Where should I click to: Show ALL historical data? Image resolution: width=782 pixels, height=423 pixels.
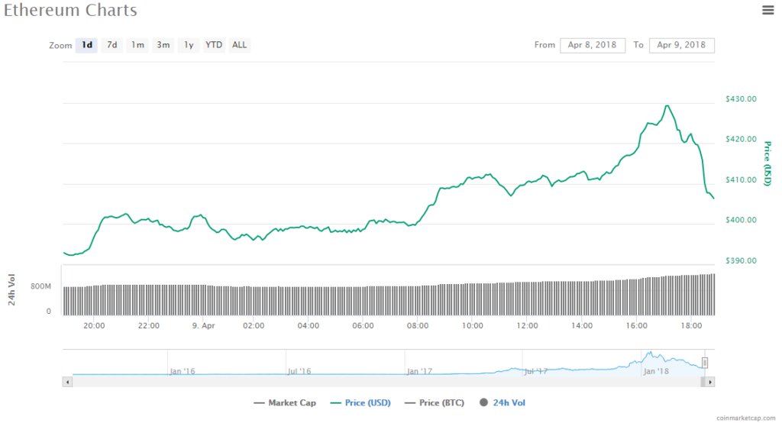pos(240,45)
